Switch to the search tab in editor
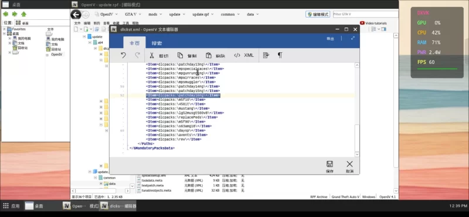Viewport: 469px width, 217px height. tap(157, 43)
